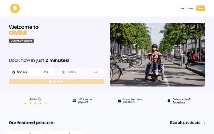Click the yellow Rent button in header
The image size is (214, 134).
click(x=200, y=8)
